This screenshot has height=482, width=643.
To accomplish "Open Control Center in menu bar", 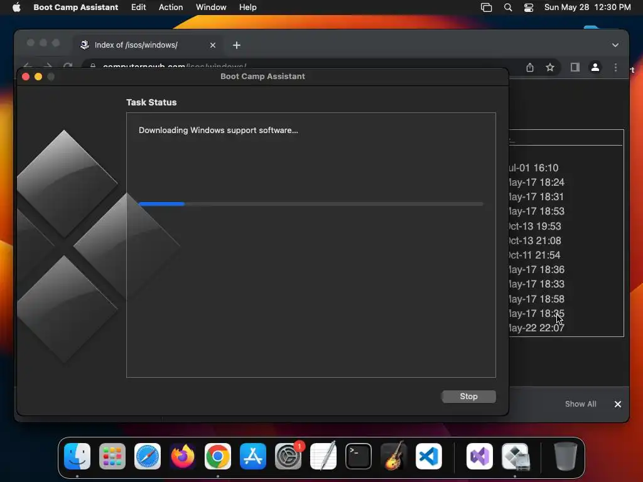I will (x=529, y=8).
